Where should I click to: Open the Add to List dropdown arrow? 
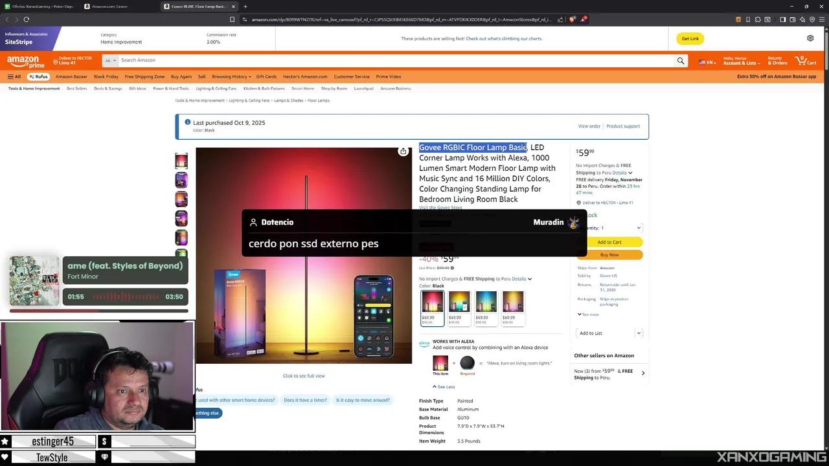point(639,333)
